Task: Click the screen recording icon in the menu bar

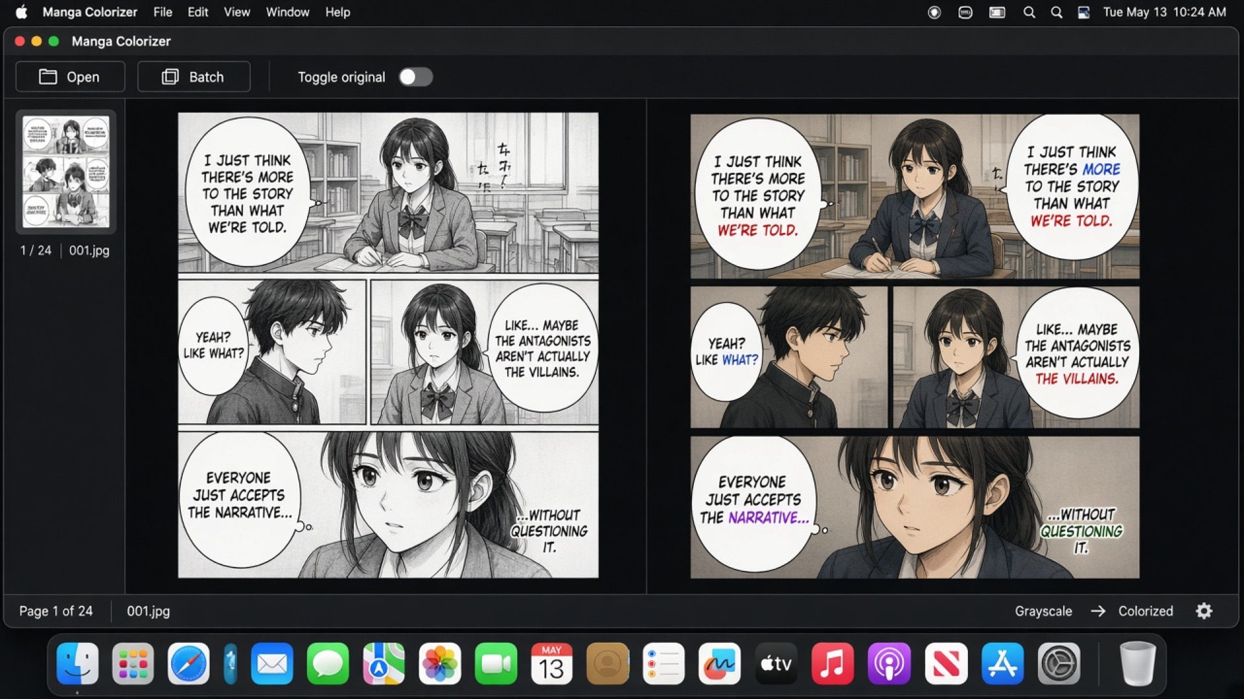Action: (934, 12)
